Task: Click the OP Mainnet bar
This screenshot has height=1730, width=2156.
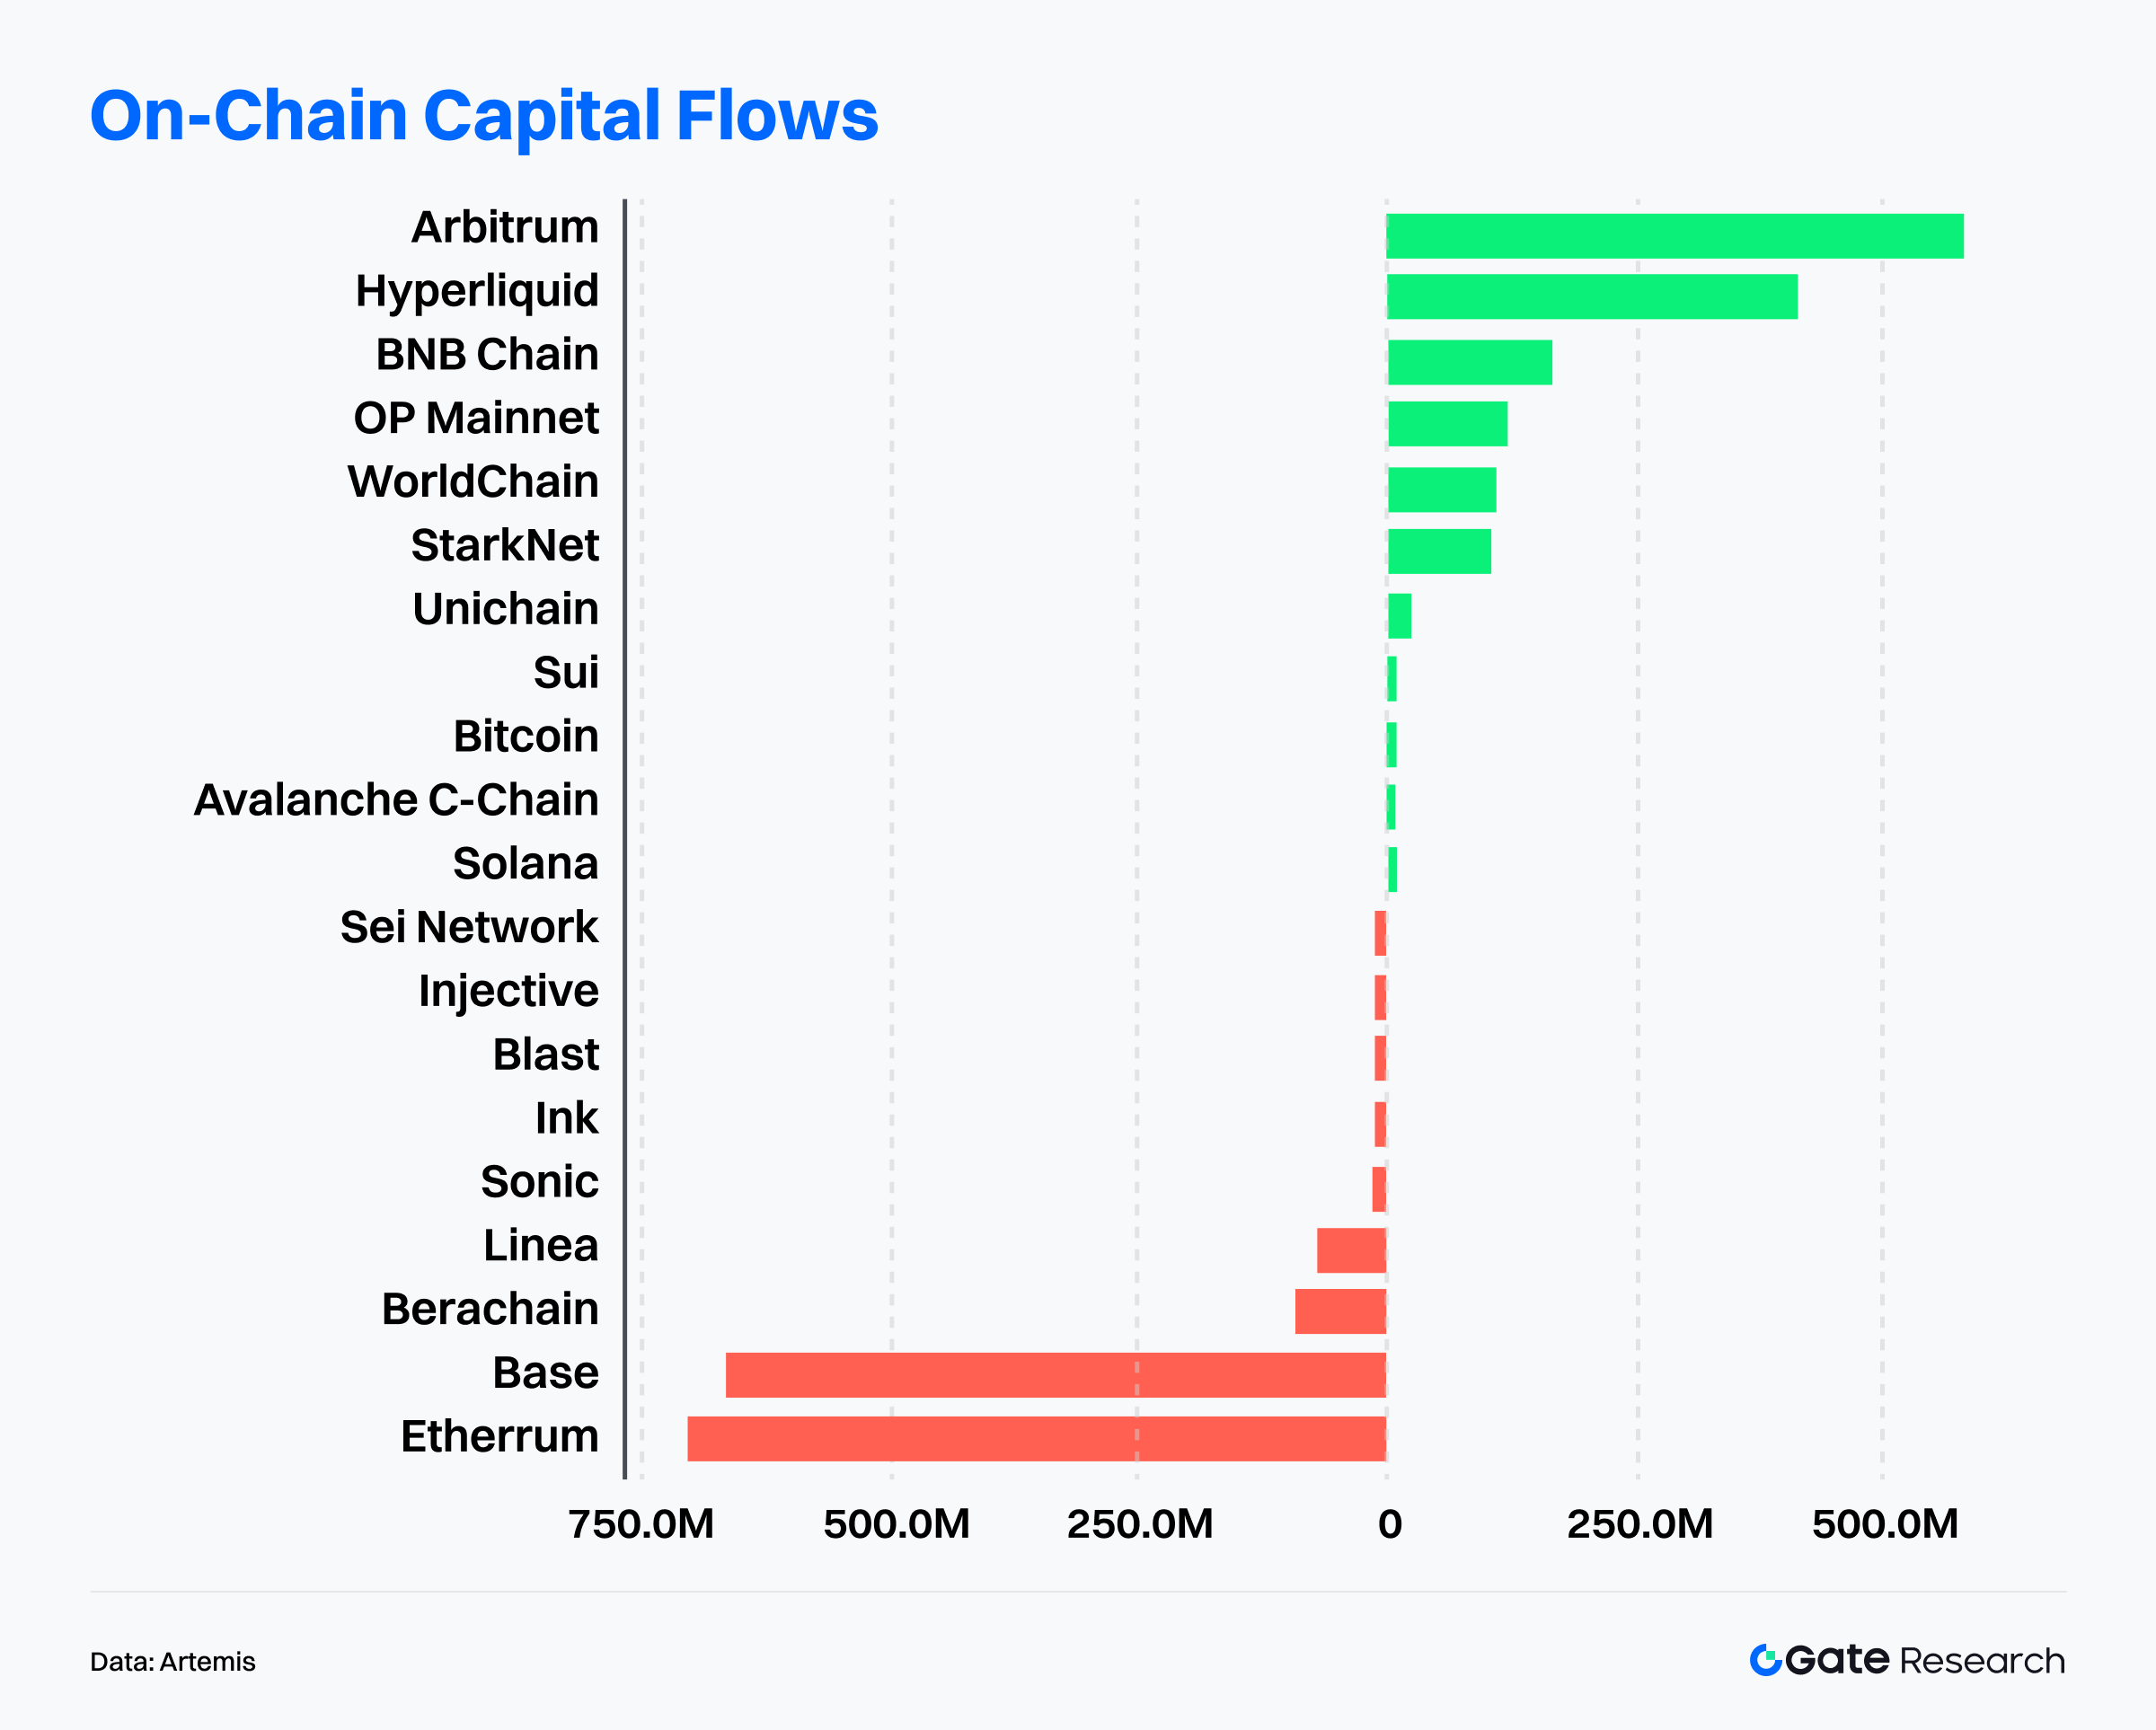Action: 1447,423
